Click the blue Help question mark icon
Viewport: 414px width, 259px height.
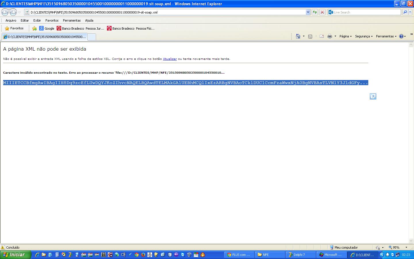coord(401,36)
